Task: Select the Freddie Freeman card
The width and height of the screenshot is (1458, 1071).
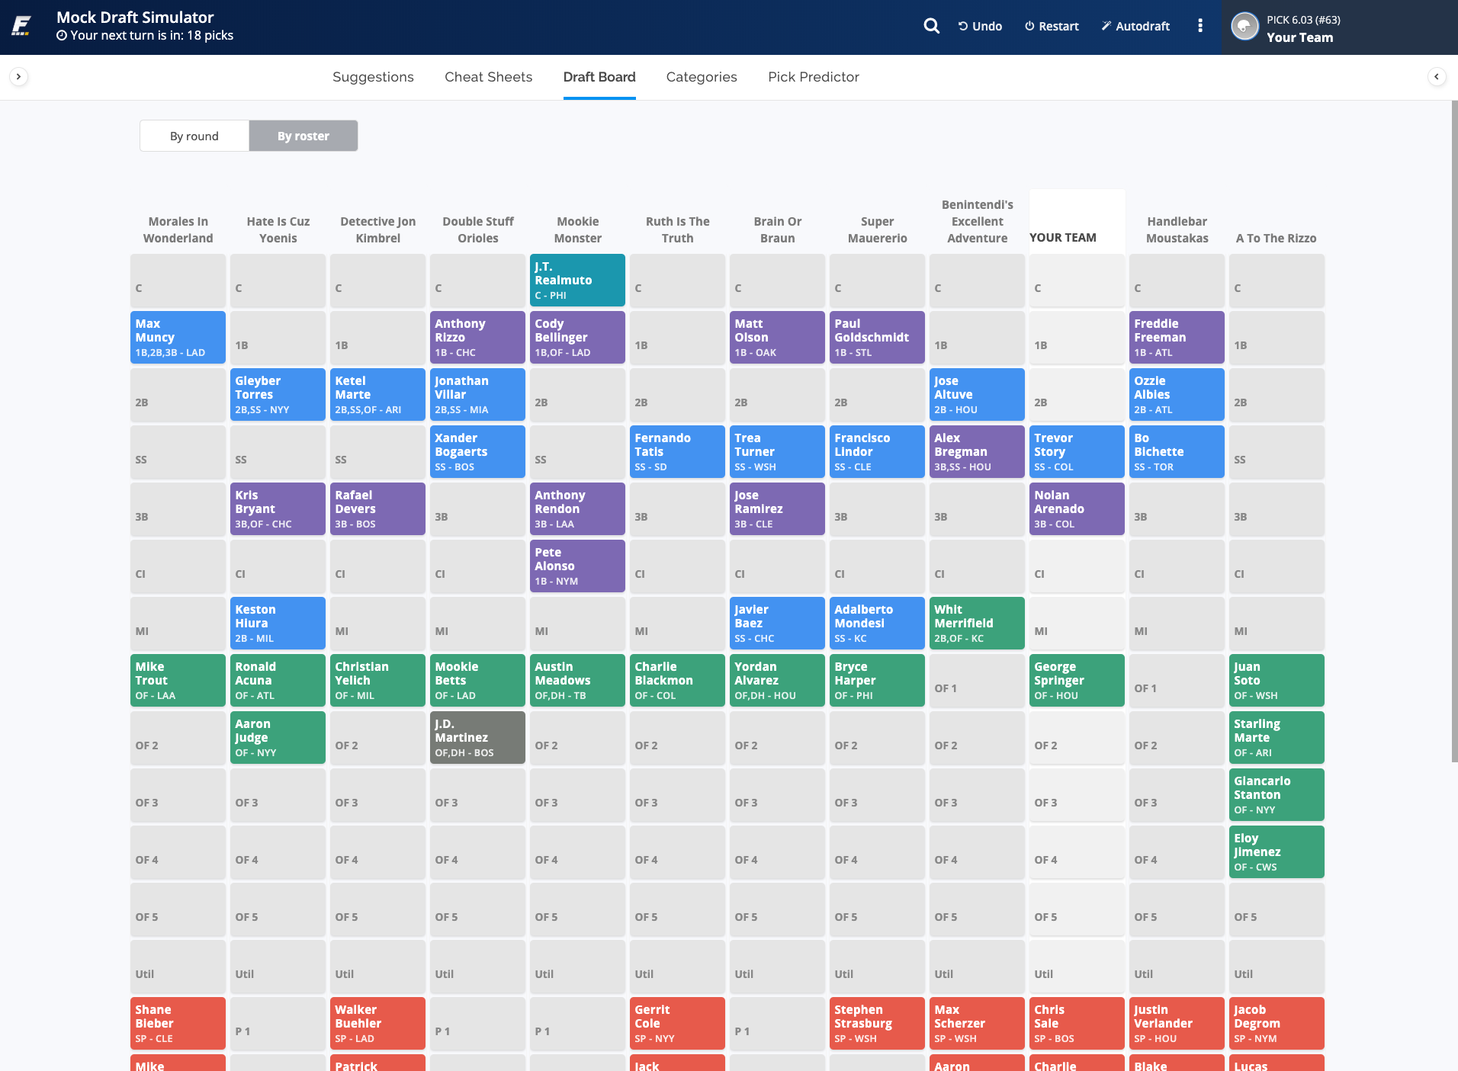Action: (x=1177, y=337)
